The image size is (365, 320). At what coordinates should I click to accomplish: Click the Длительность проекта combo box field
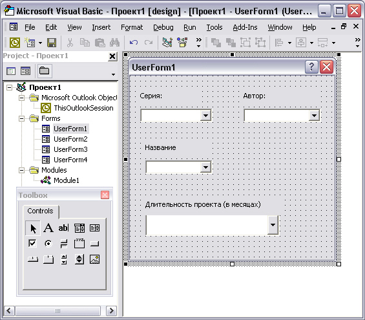click(x=212, y=225)
